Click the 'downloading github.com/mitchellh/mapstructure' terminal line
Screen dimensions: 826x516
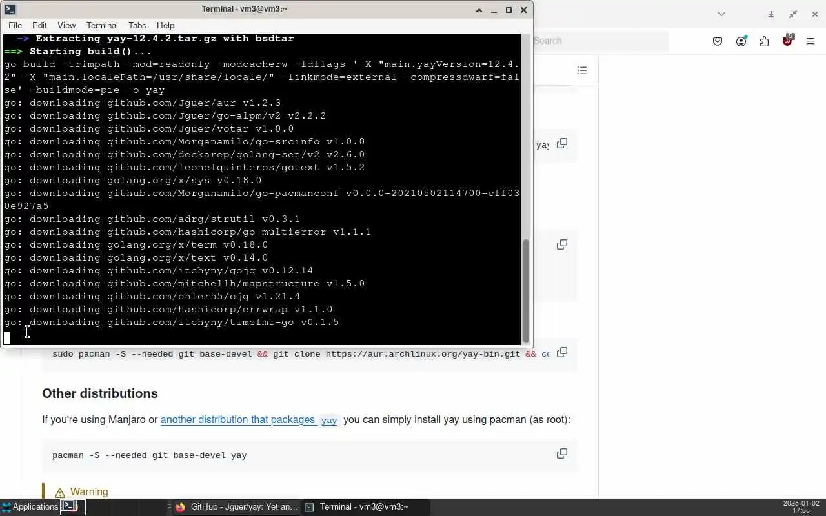[x=185, y=284]
